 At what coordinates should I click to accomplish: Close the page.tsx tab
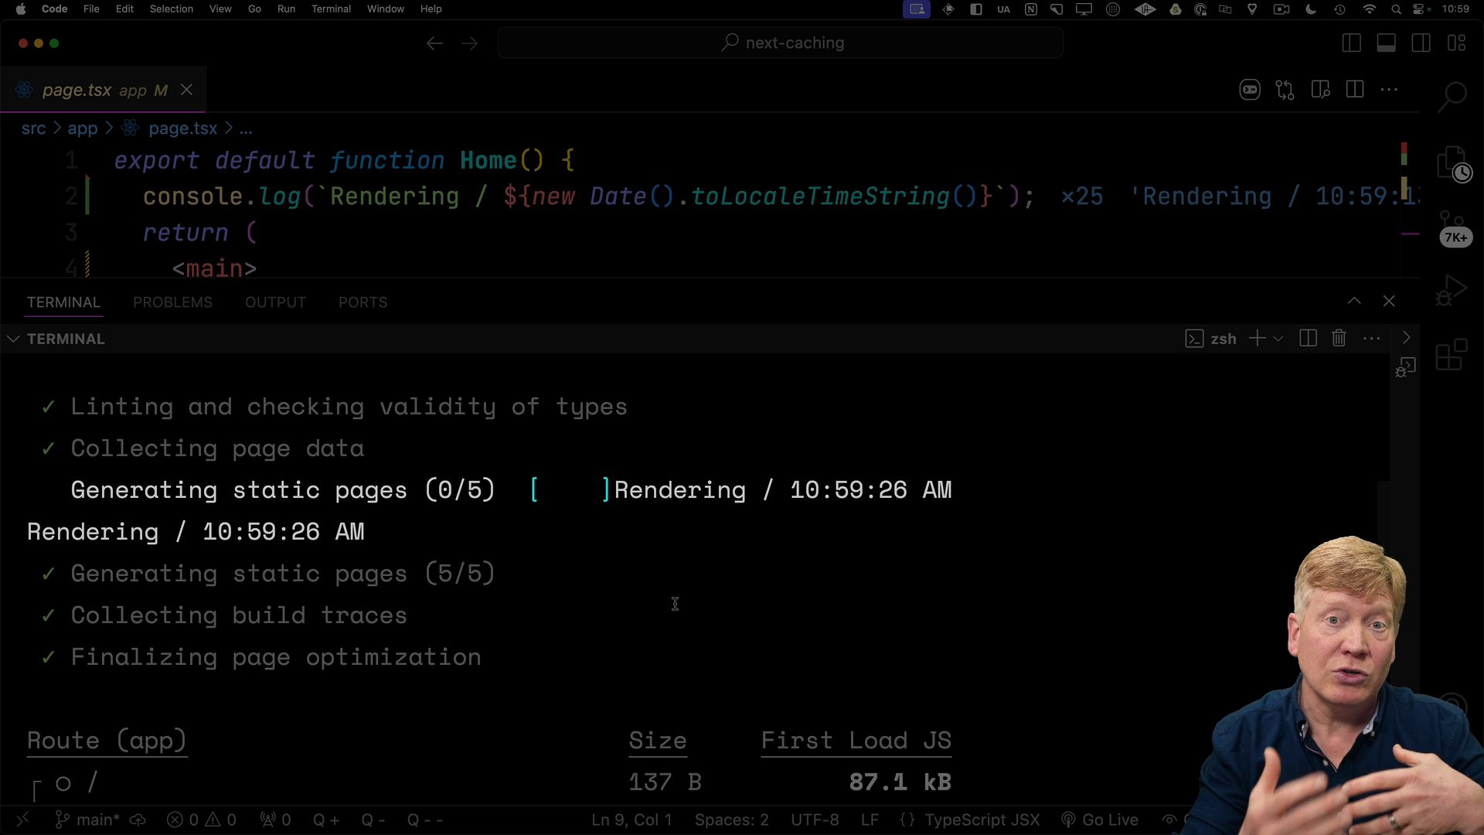pos(186,90)
